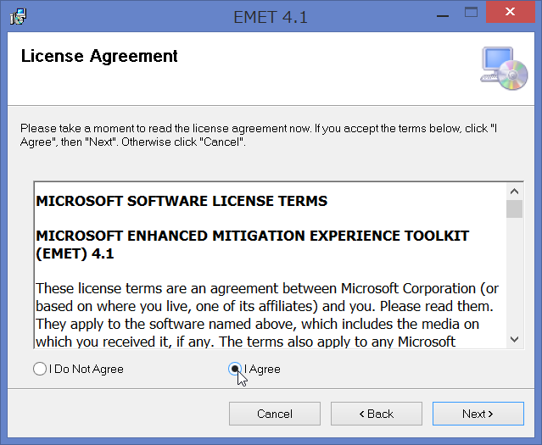Click the "Please take a moment" instruction text
Screen dimensions: 542x445
(259, 135)
